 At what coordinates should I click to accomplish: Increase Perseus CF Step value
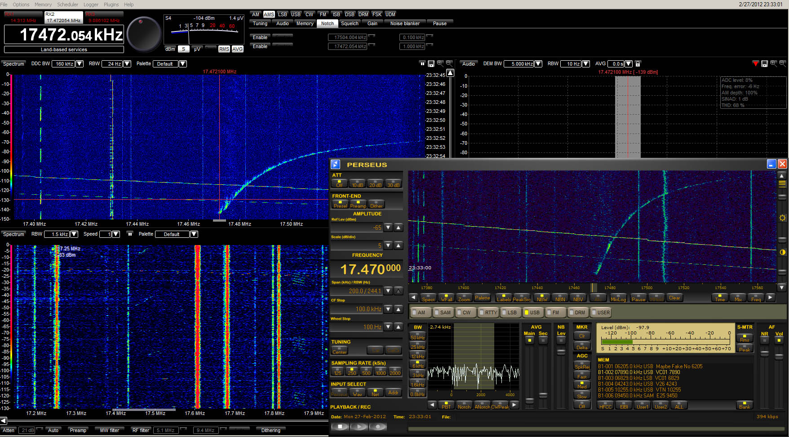coord(398,309)
